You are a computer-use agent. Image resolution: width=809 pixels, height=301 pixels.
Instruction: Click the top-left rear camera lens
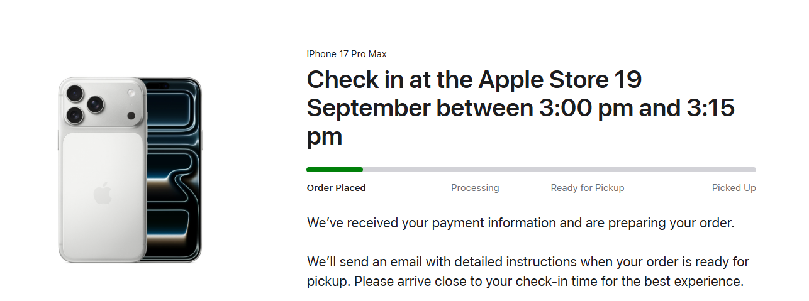(x=75, y=94)
